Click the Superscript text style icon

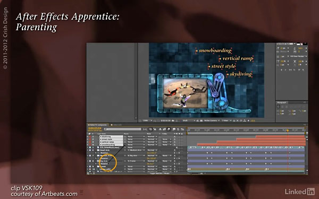[299, 70]
